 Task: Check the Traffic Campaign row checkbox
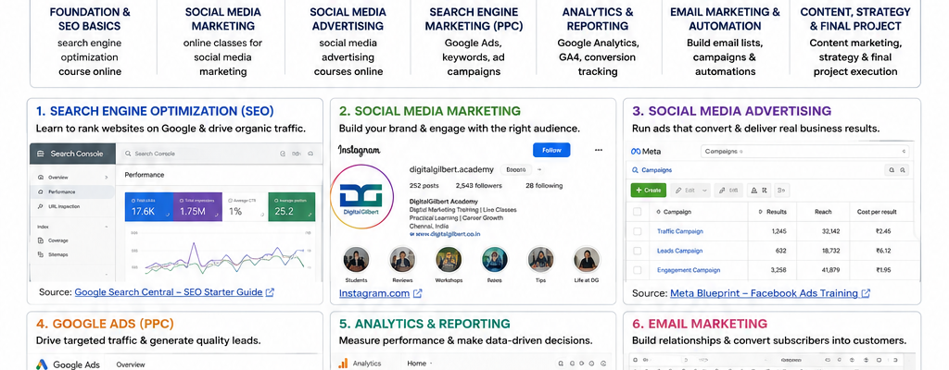pos(637,231)
